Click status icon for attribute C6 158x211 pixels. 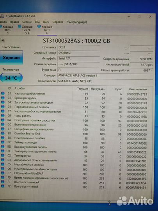point(3,169)
